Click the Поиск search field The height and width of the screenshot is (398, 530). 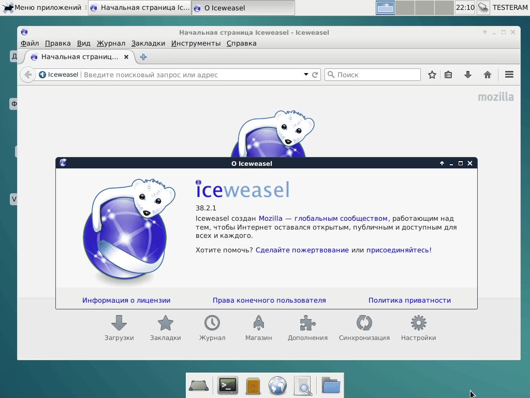tap(373, 75)
